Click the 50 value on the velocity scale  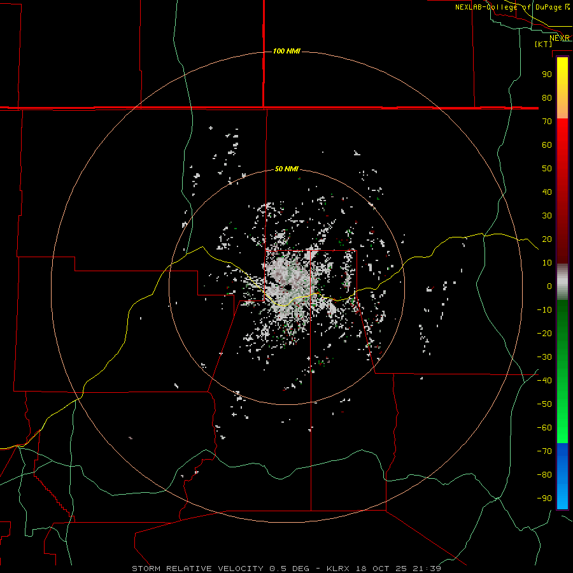(x=547, y=169)
